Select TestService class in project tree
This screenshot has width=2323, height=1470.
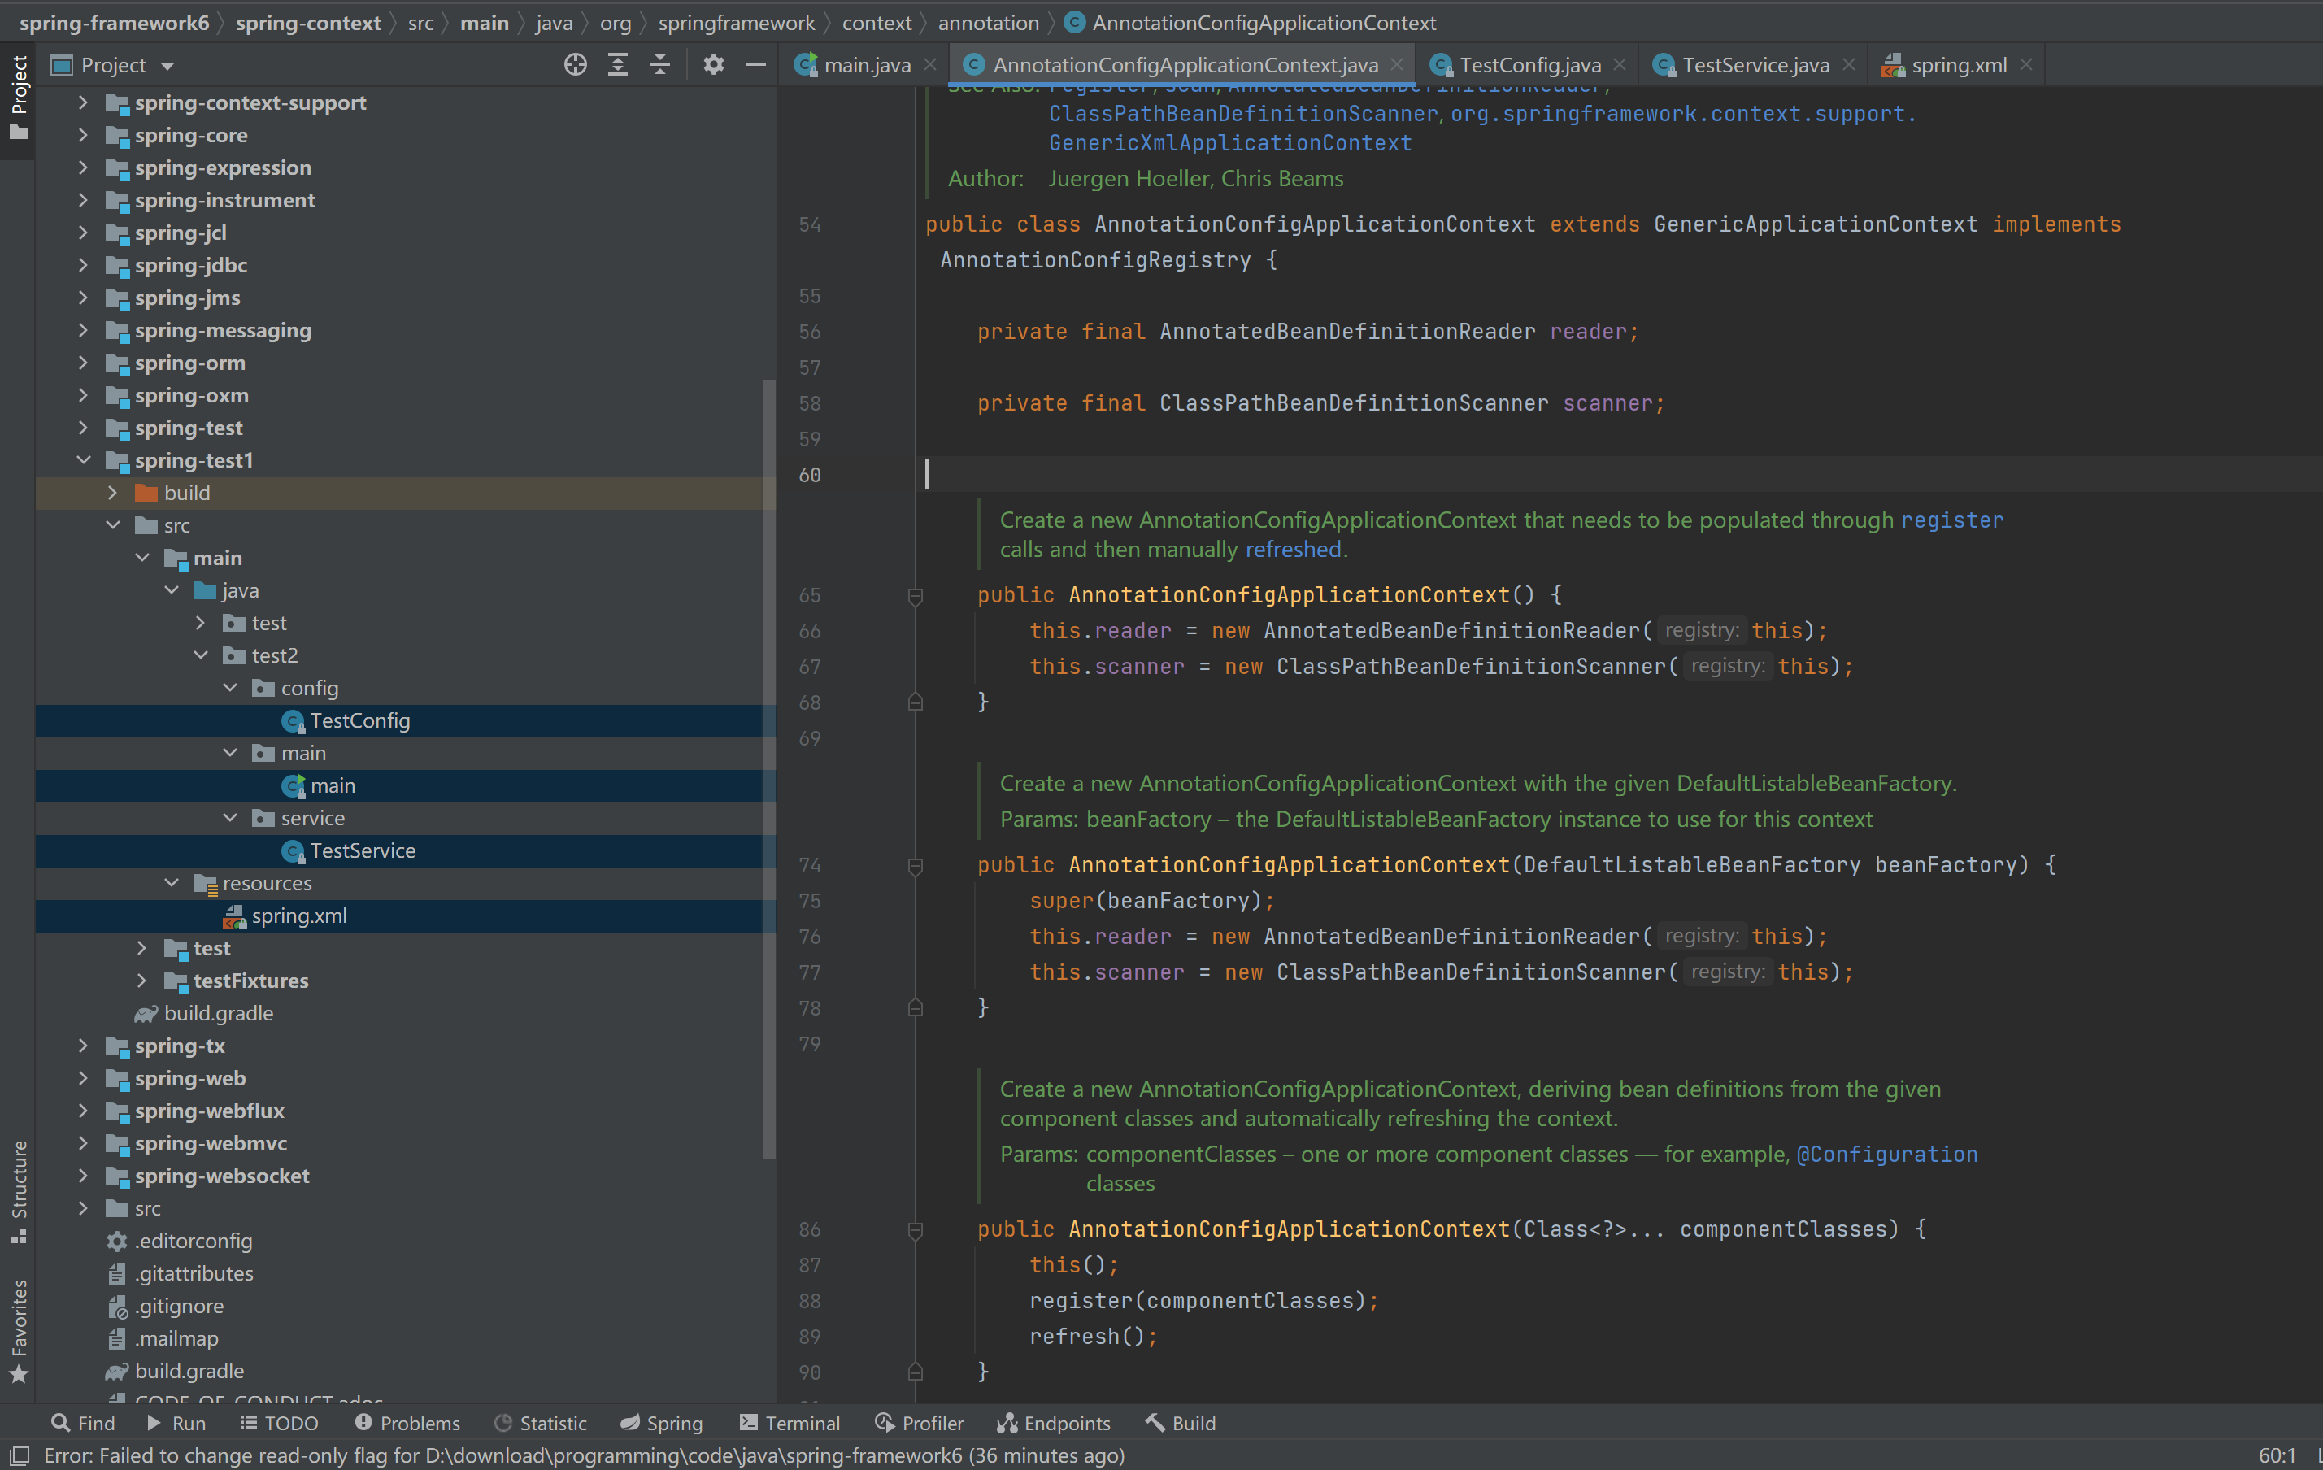(x=363, y=850)
